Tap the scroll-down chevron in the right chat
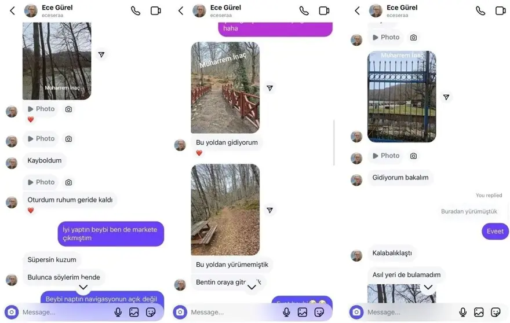This screenshot has height=323, width=510. [428, 287]
